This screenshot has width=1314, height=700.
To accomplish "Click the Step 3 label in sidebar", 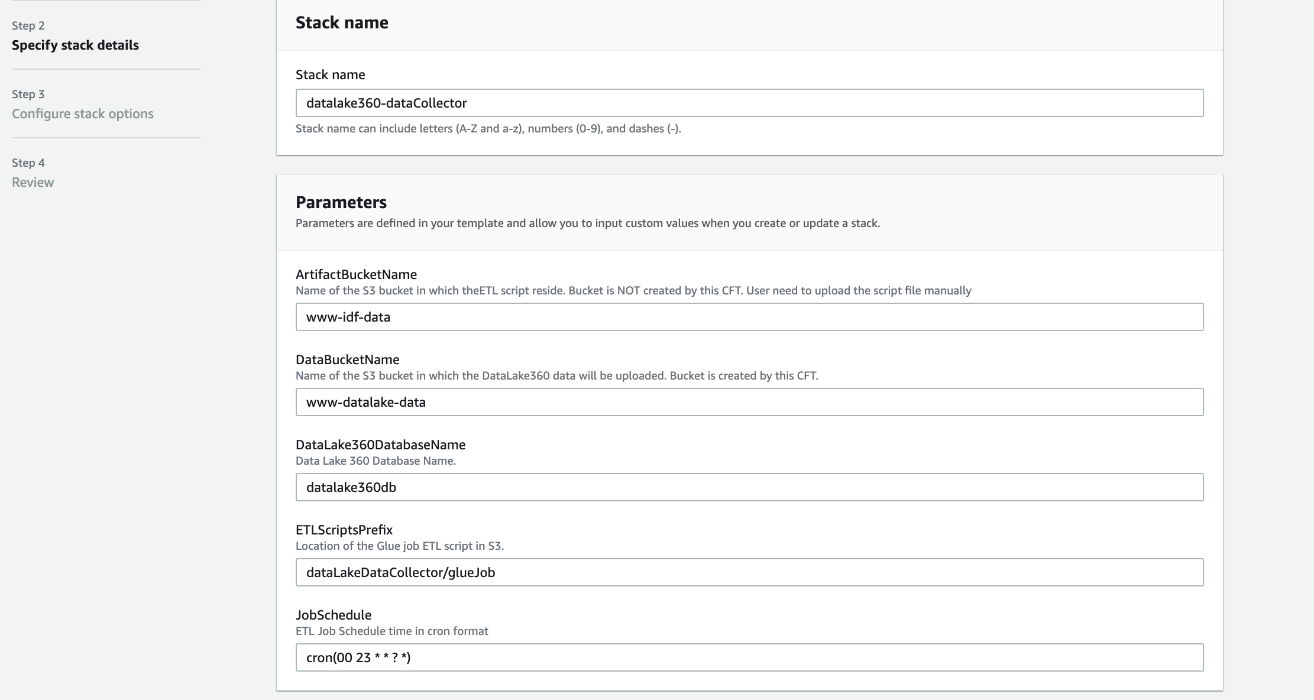I will tap(28, 95).
